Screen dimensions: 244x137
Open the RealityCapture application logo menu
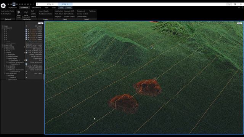(3, 6)
